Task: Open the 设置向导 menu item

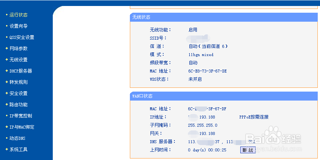Action: pyautogui.click(x=18, y=26)
